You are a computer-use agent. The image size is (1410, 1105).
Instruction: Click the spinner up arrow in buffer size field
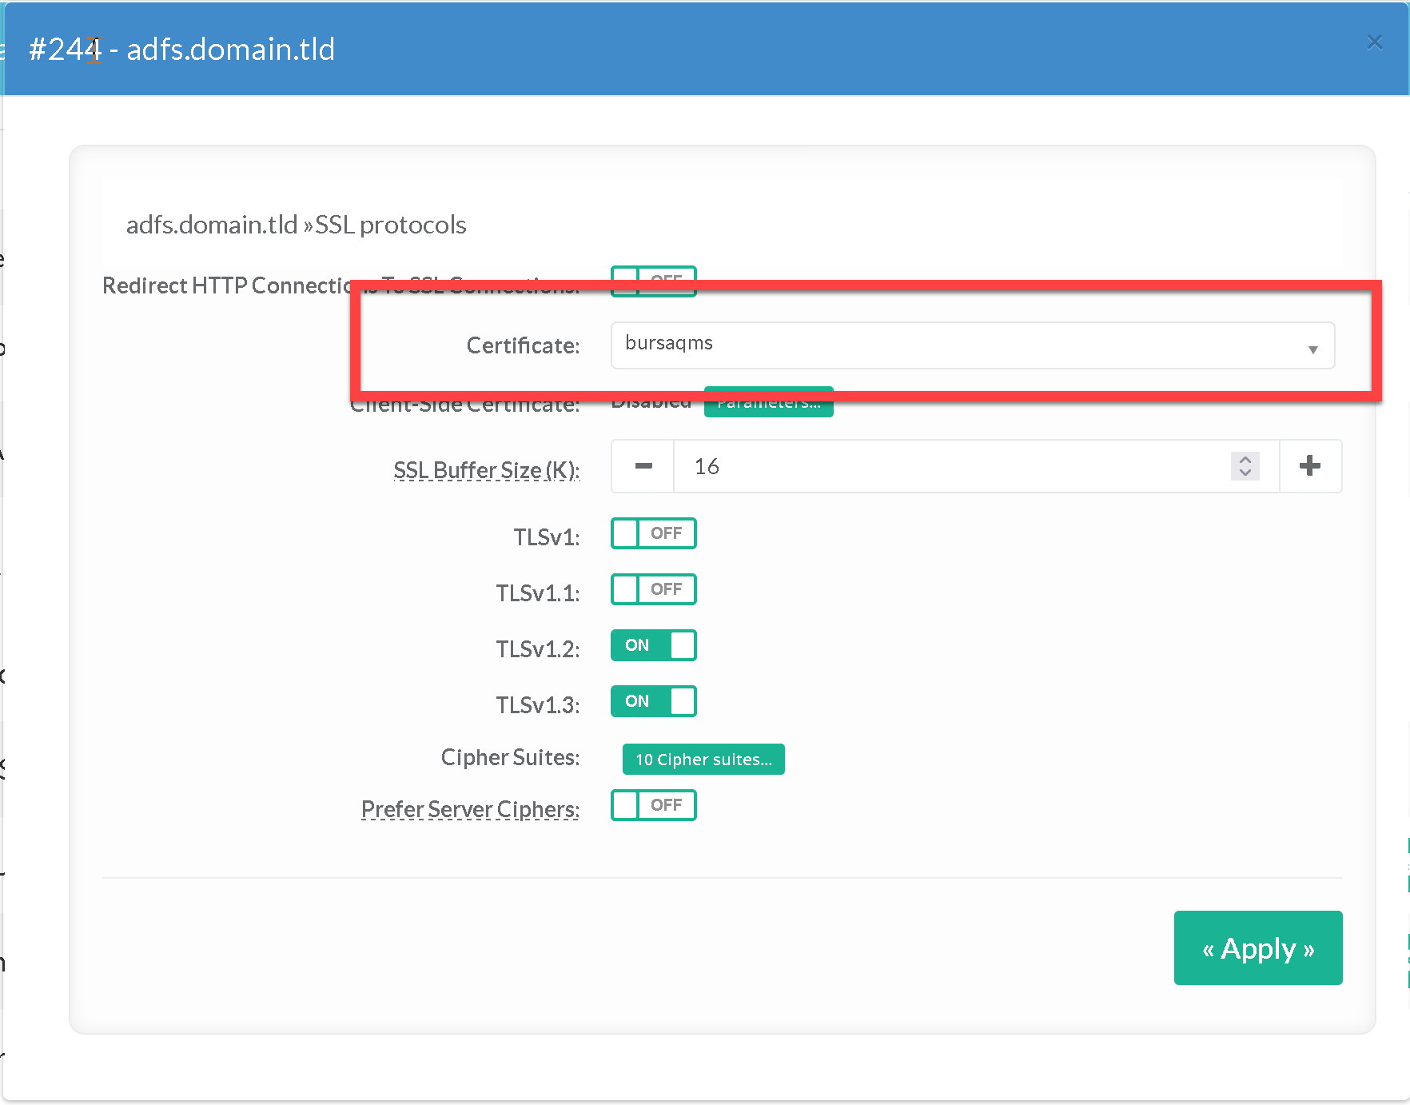pos(1245,460)
